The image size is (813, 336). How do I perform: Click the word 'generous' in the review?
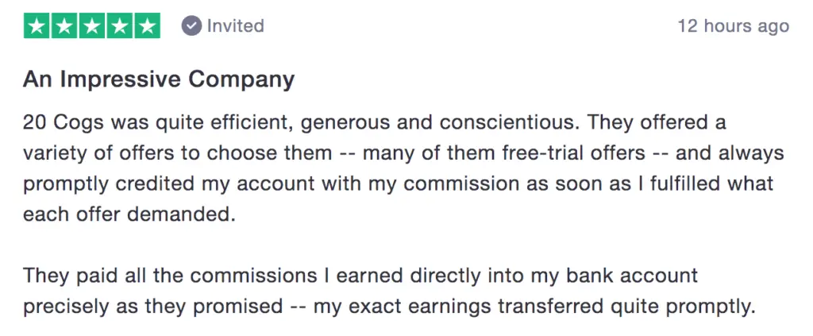(345, 123)
